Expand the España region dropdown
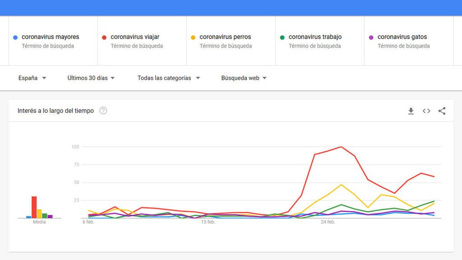Screen dimensions: 462x260 [32, 78]
